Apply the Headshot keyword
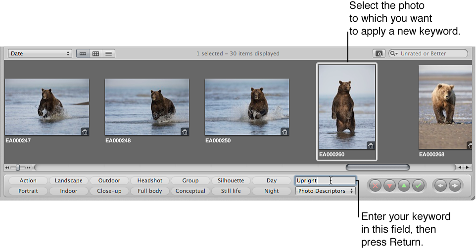The image size is (476, 251). click(x=149, y=181)
